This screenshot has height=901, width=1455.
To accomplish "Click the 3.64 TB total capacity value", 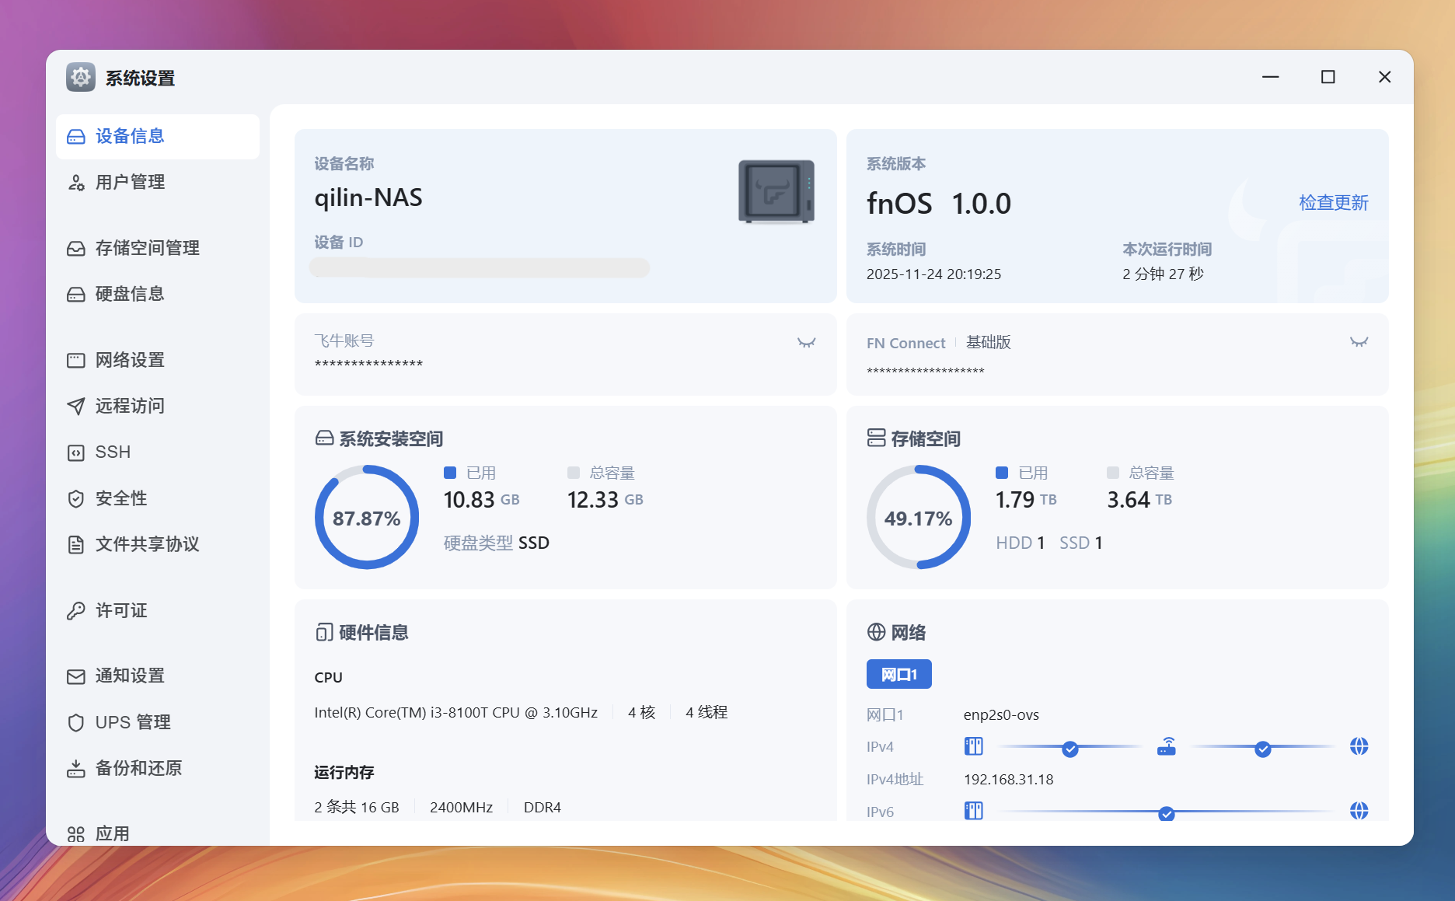I will click(1139, 500).
